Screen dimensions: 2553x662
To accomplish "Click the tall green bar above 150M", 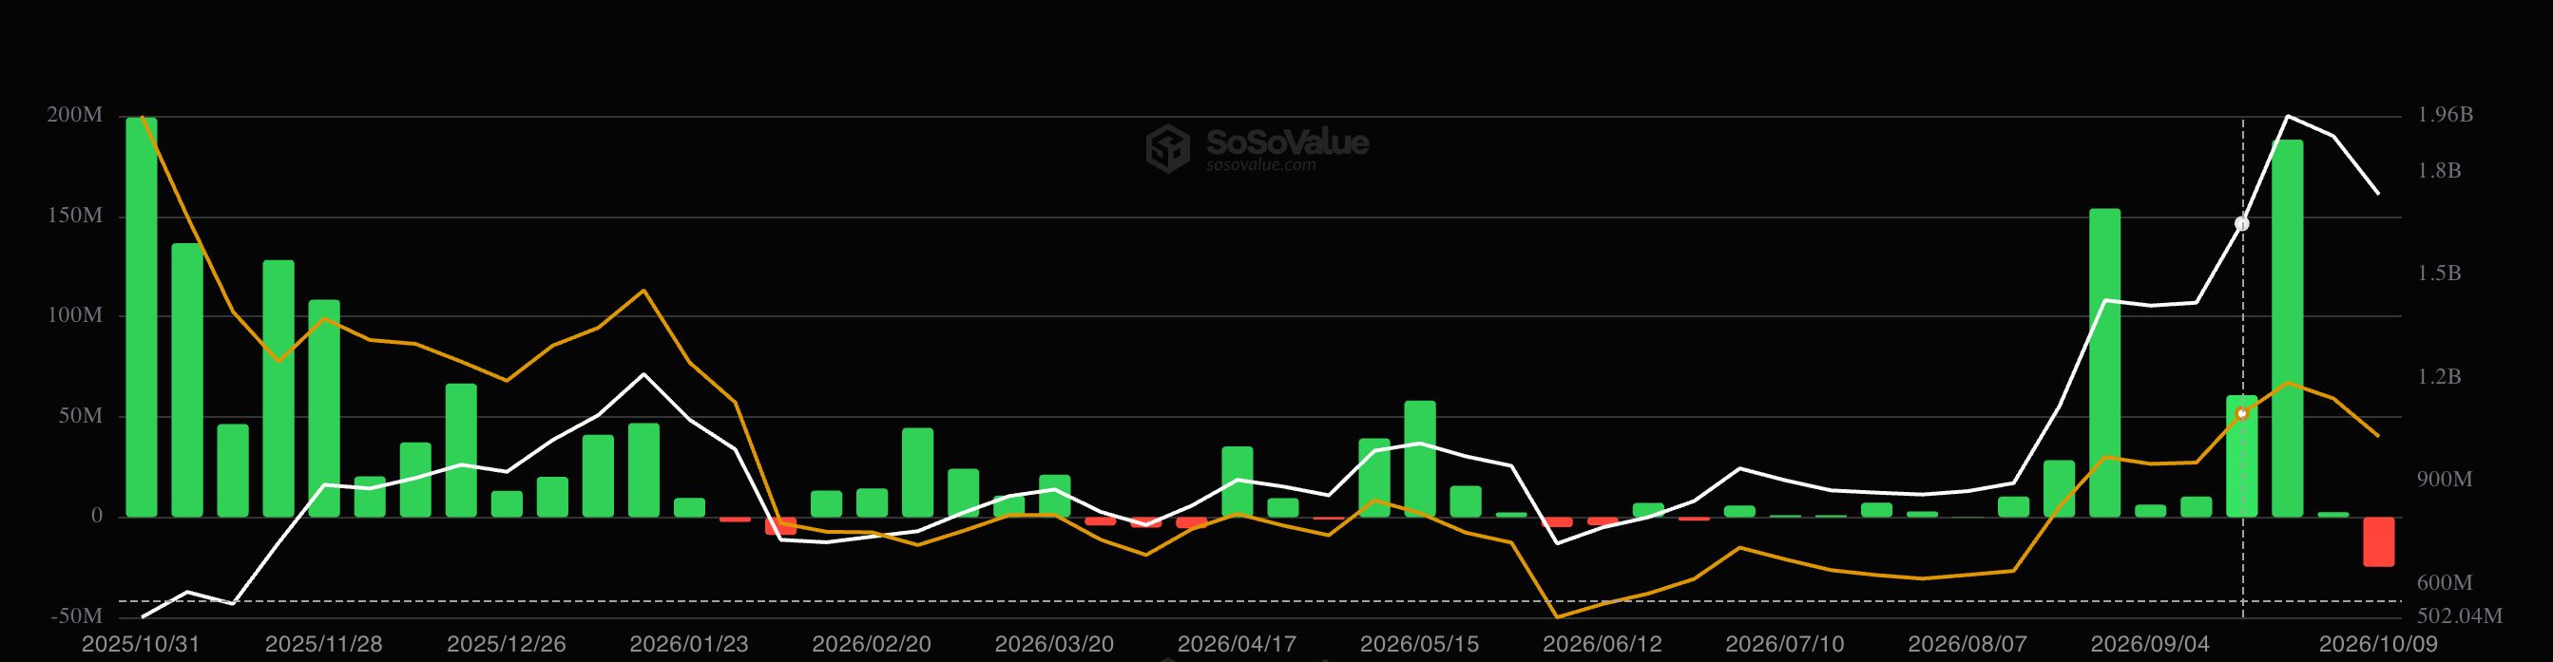I will [2104, 363].
